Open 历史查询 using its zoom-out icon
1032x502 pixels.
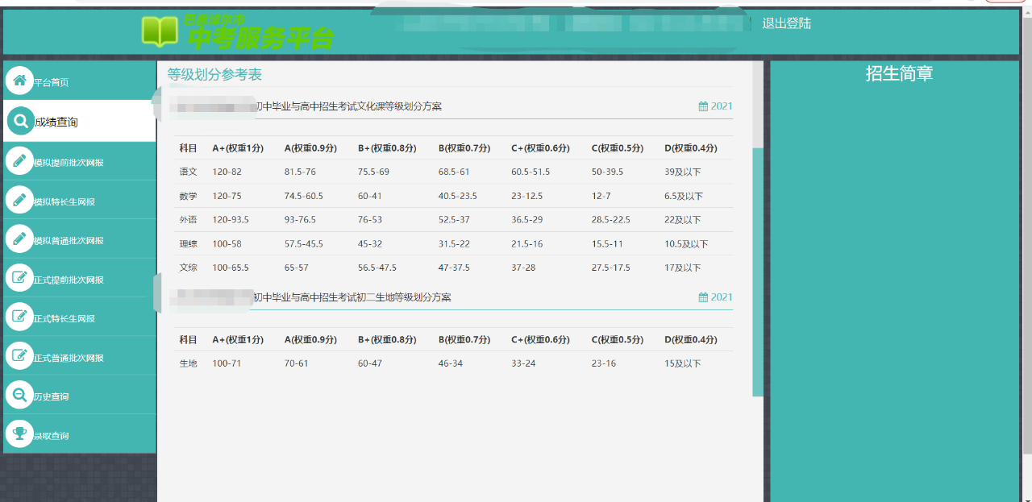click(19, 395)
